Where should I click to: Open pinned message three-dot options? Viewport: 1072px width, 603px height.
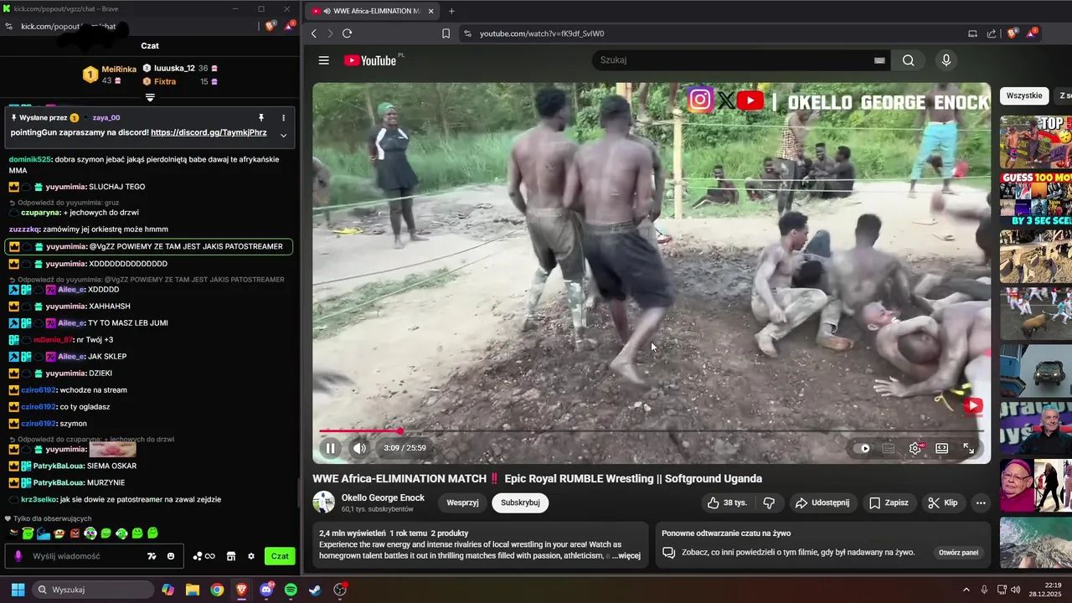pyautogui.click(x=283, y=118)
